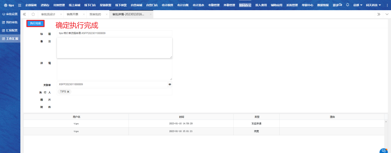Expand the 总部 dropdown
The height and width of the screenshot is (153, 391).
[358, 5]
